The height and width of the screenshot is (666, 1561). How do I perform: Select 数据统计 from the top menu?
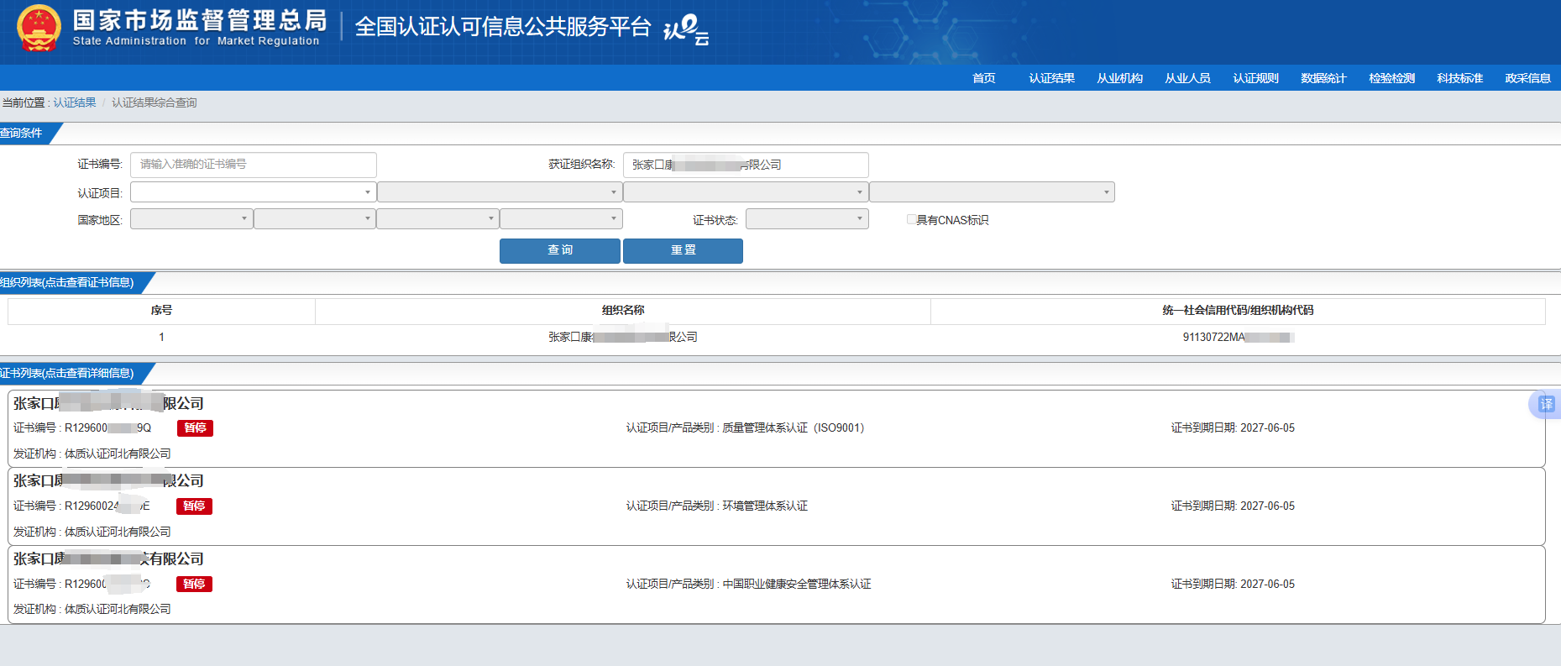(x=1323, y=78)
